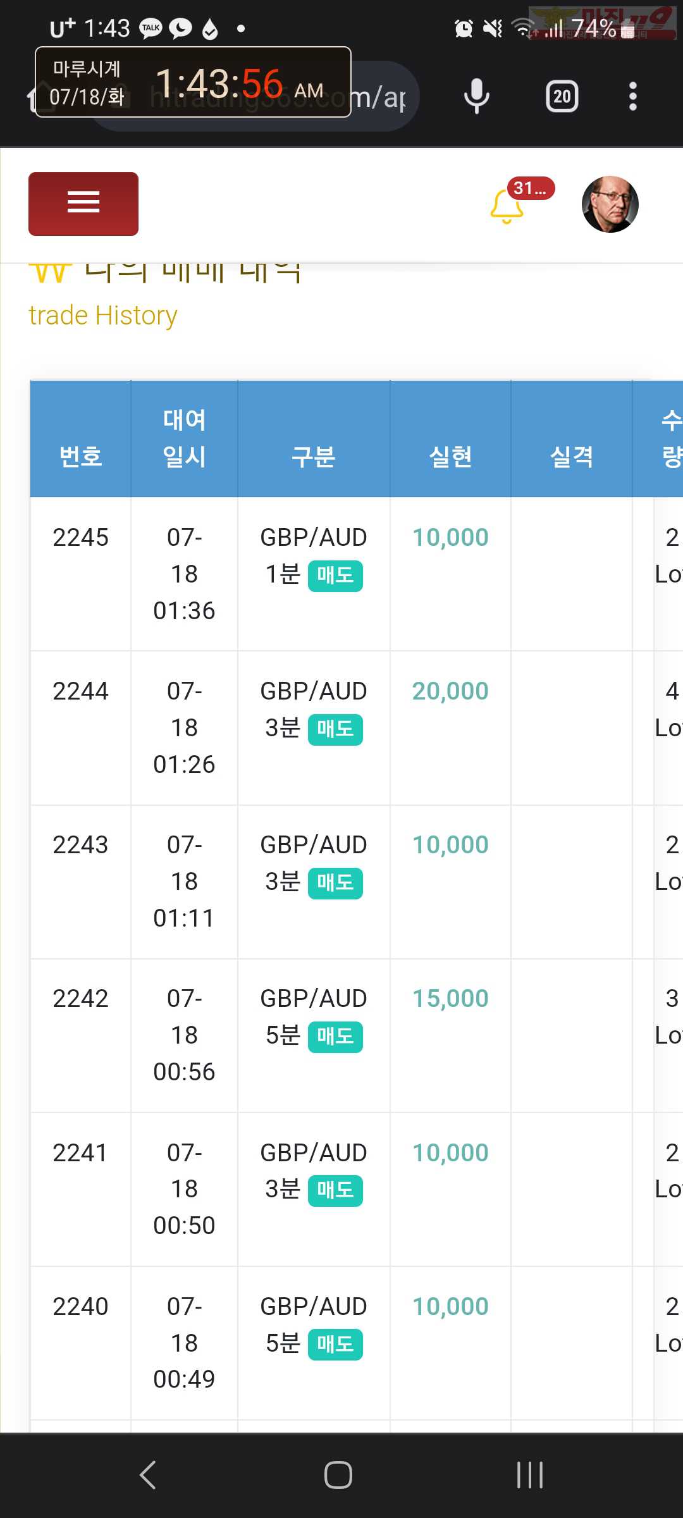683x1518 pixels.
Task: Tap the trade History heading
Action: [x=103, y=315]
